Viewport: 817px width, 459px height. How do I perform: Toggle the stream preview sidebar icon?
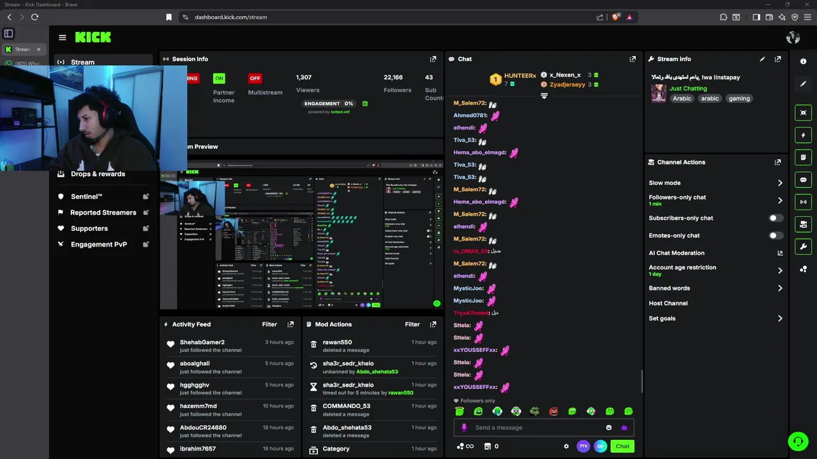tap(803, 113)
